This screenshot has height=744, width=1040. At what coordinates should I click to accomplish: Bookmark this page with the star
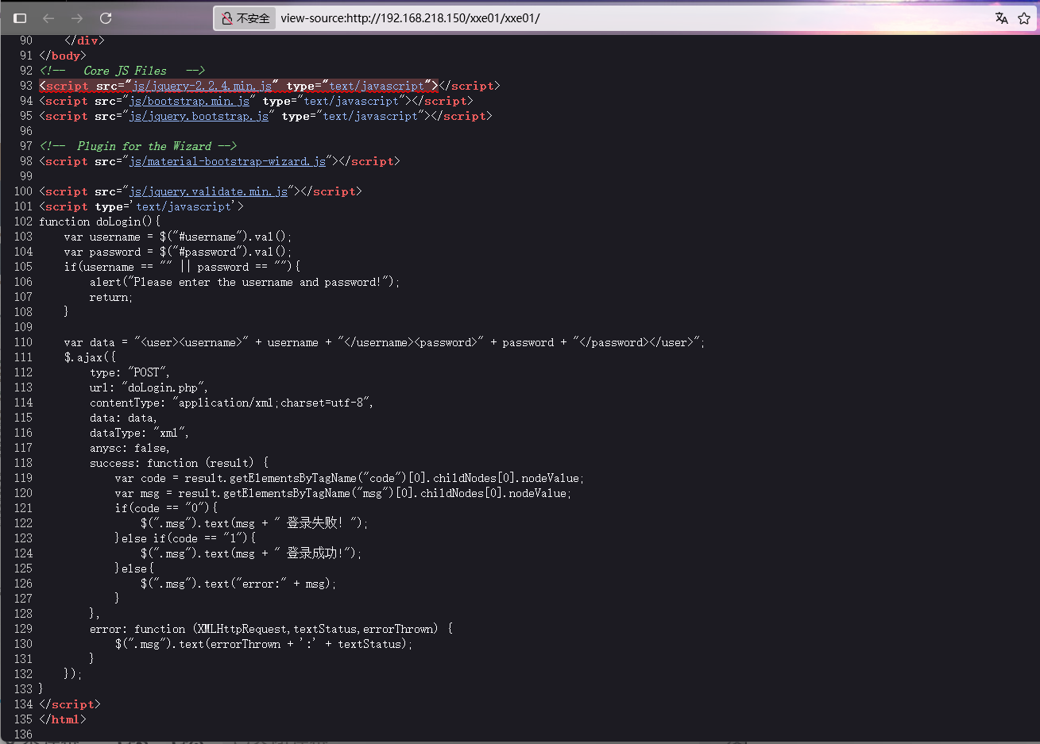click(1024, 18)
